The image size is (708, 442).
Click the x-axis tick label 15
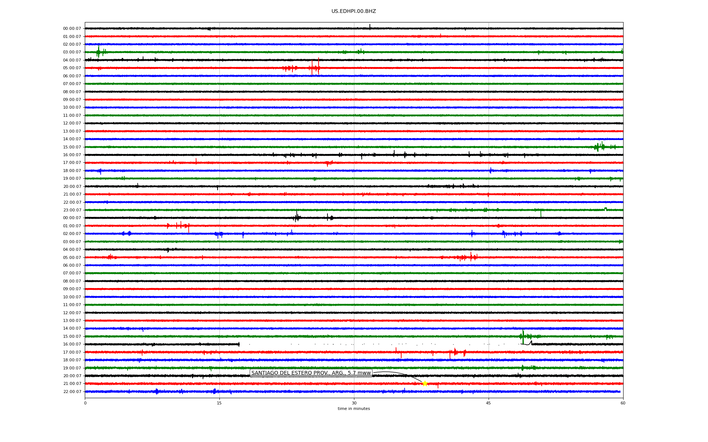point(219,403)
